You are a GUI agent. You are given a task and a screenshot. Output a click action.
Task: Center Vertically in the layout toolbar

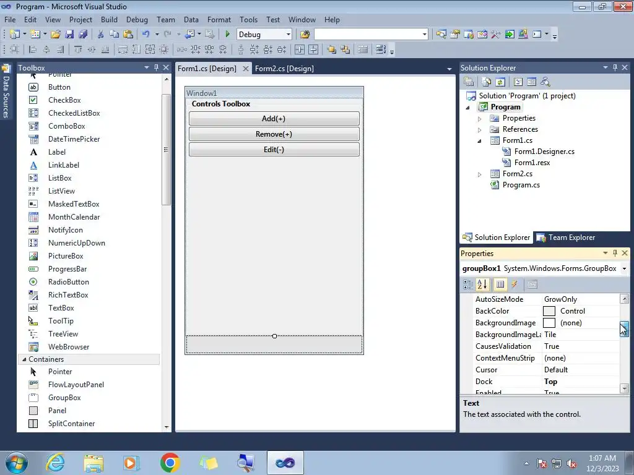click(x=313, y=49)
